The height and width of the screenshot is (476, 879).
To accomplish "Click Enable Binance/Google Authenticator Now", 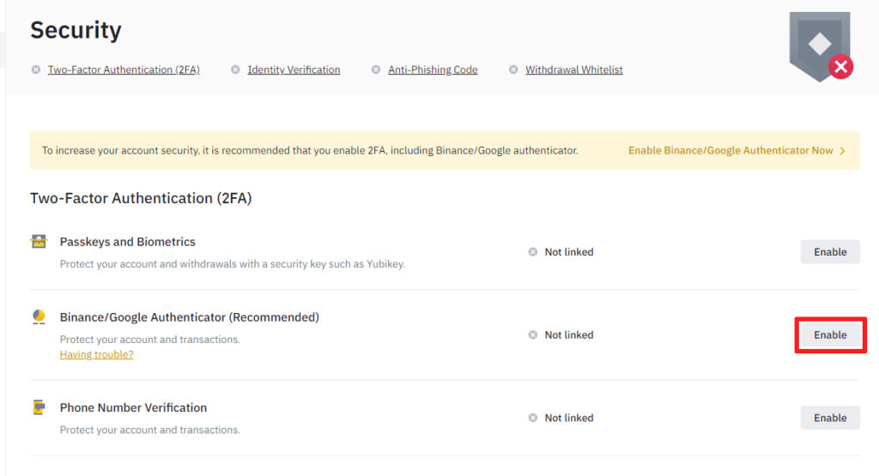I will (x=730, y=151).
